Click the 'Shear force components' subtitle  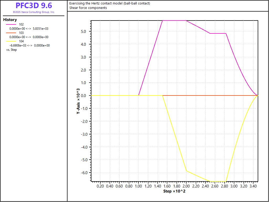(88, 8)
